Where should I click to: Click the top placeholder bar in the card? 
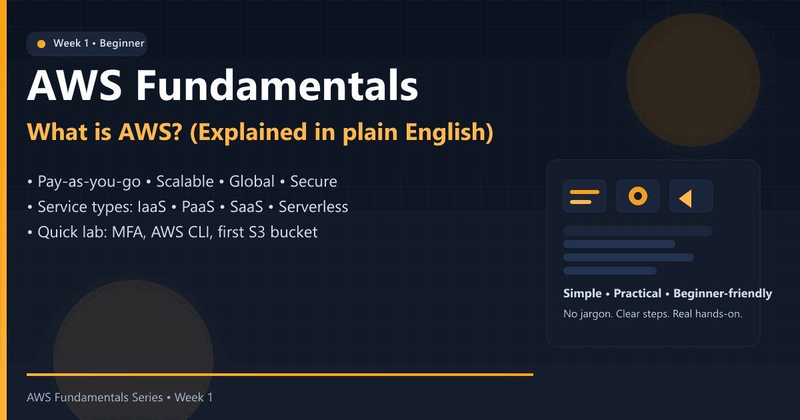click(x=638, y=231)
